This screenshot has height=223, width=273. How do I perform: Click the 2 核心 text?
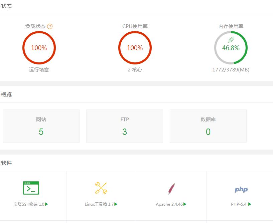[x=135, y=70]
